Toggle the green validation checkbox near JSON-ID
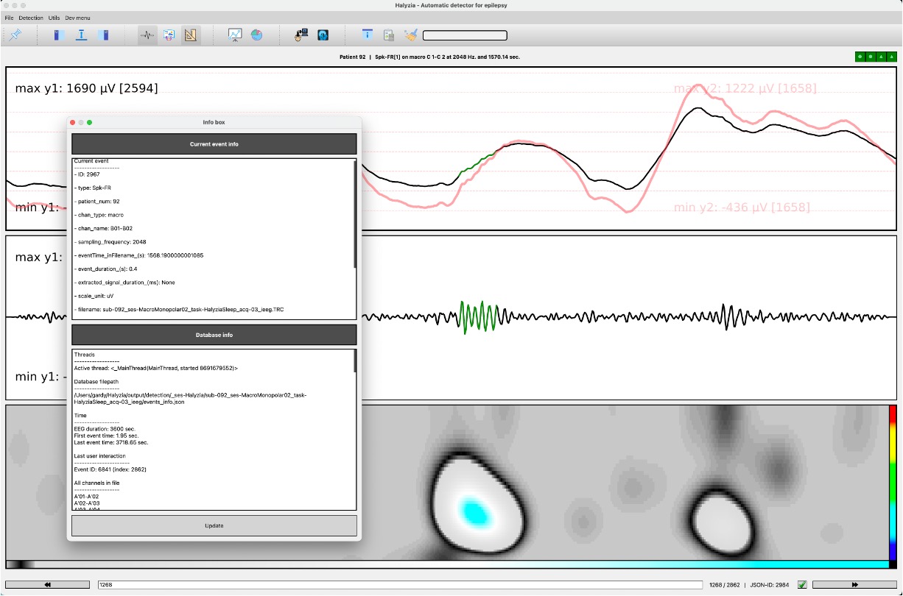 [x=802, y=585]
